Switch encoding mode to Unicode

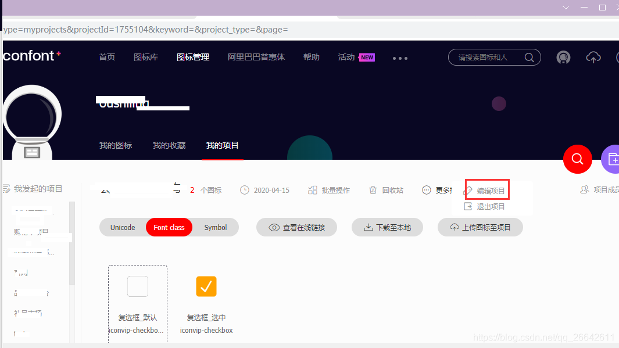pos(123,227)
